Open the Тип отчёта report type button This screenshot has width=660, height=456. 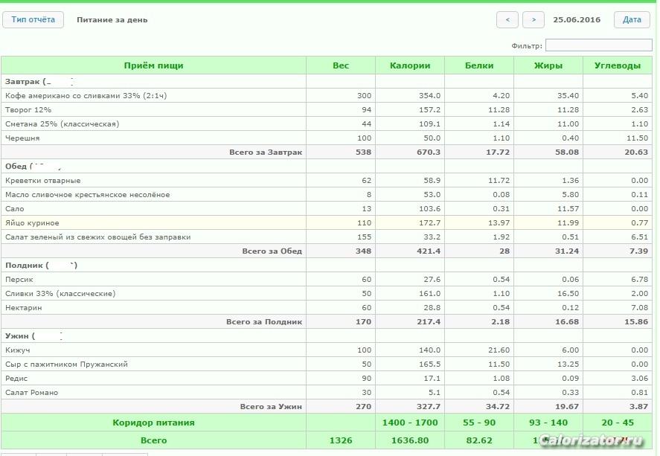[x=33, y=20]
